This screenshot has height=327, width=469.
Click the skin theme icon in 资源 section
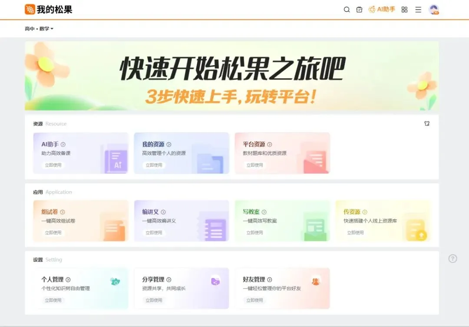pos(427,124)
